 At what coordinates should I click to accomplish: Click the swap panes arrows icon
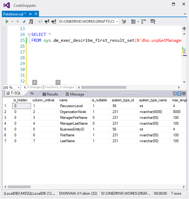tap(32, 94)
